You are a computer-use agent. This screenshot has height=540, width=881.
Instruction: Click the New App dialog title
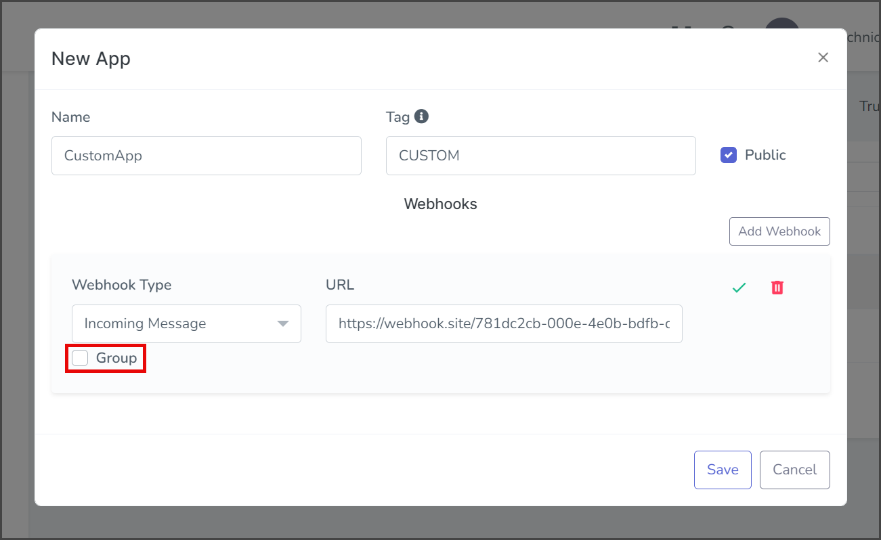point(91,59)
